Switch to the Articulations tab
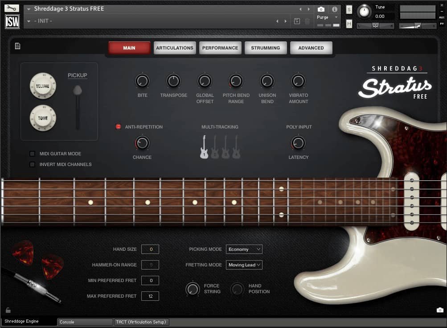The width and height of the screenshot is (447, 328). point(174,48)
